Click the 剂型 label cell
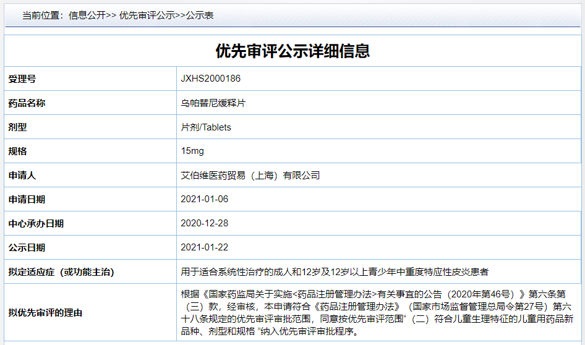The width and height of the screenshot is (585, 345). click(x=90, y=127)
